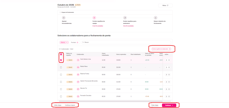Click the RM avatar of Rafael Mene
229x108 pixels.
pyautogui.click(x=78, y=67)
